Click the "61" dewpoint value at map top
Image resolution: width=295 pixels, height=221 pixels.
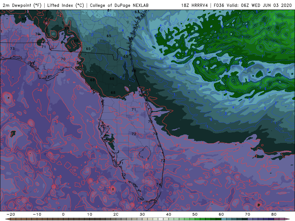tap(109, 11)
